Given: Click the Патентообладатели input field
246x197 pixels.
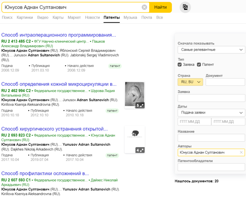Looking at the screenshot, I should [211, 167].
